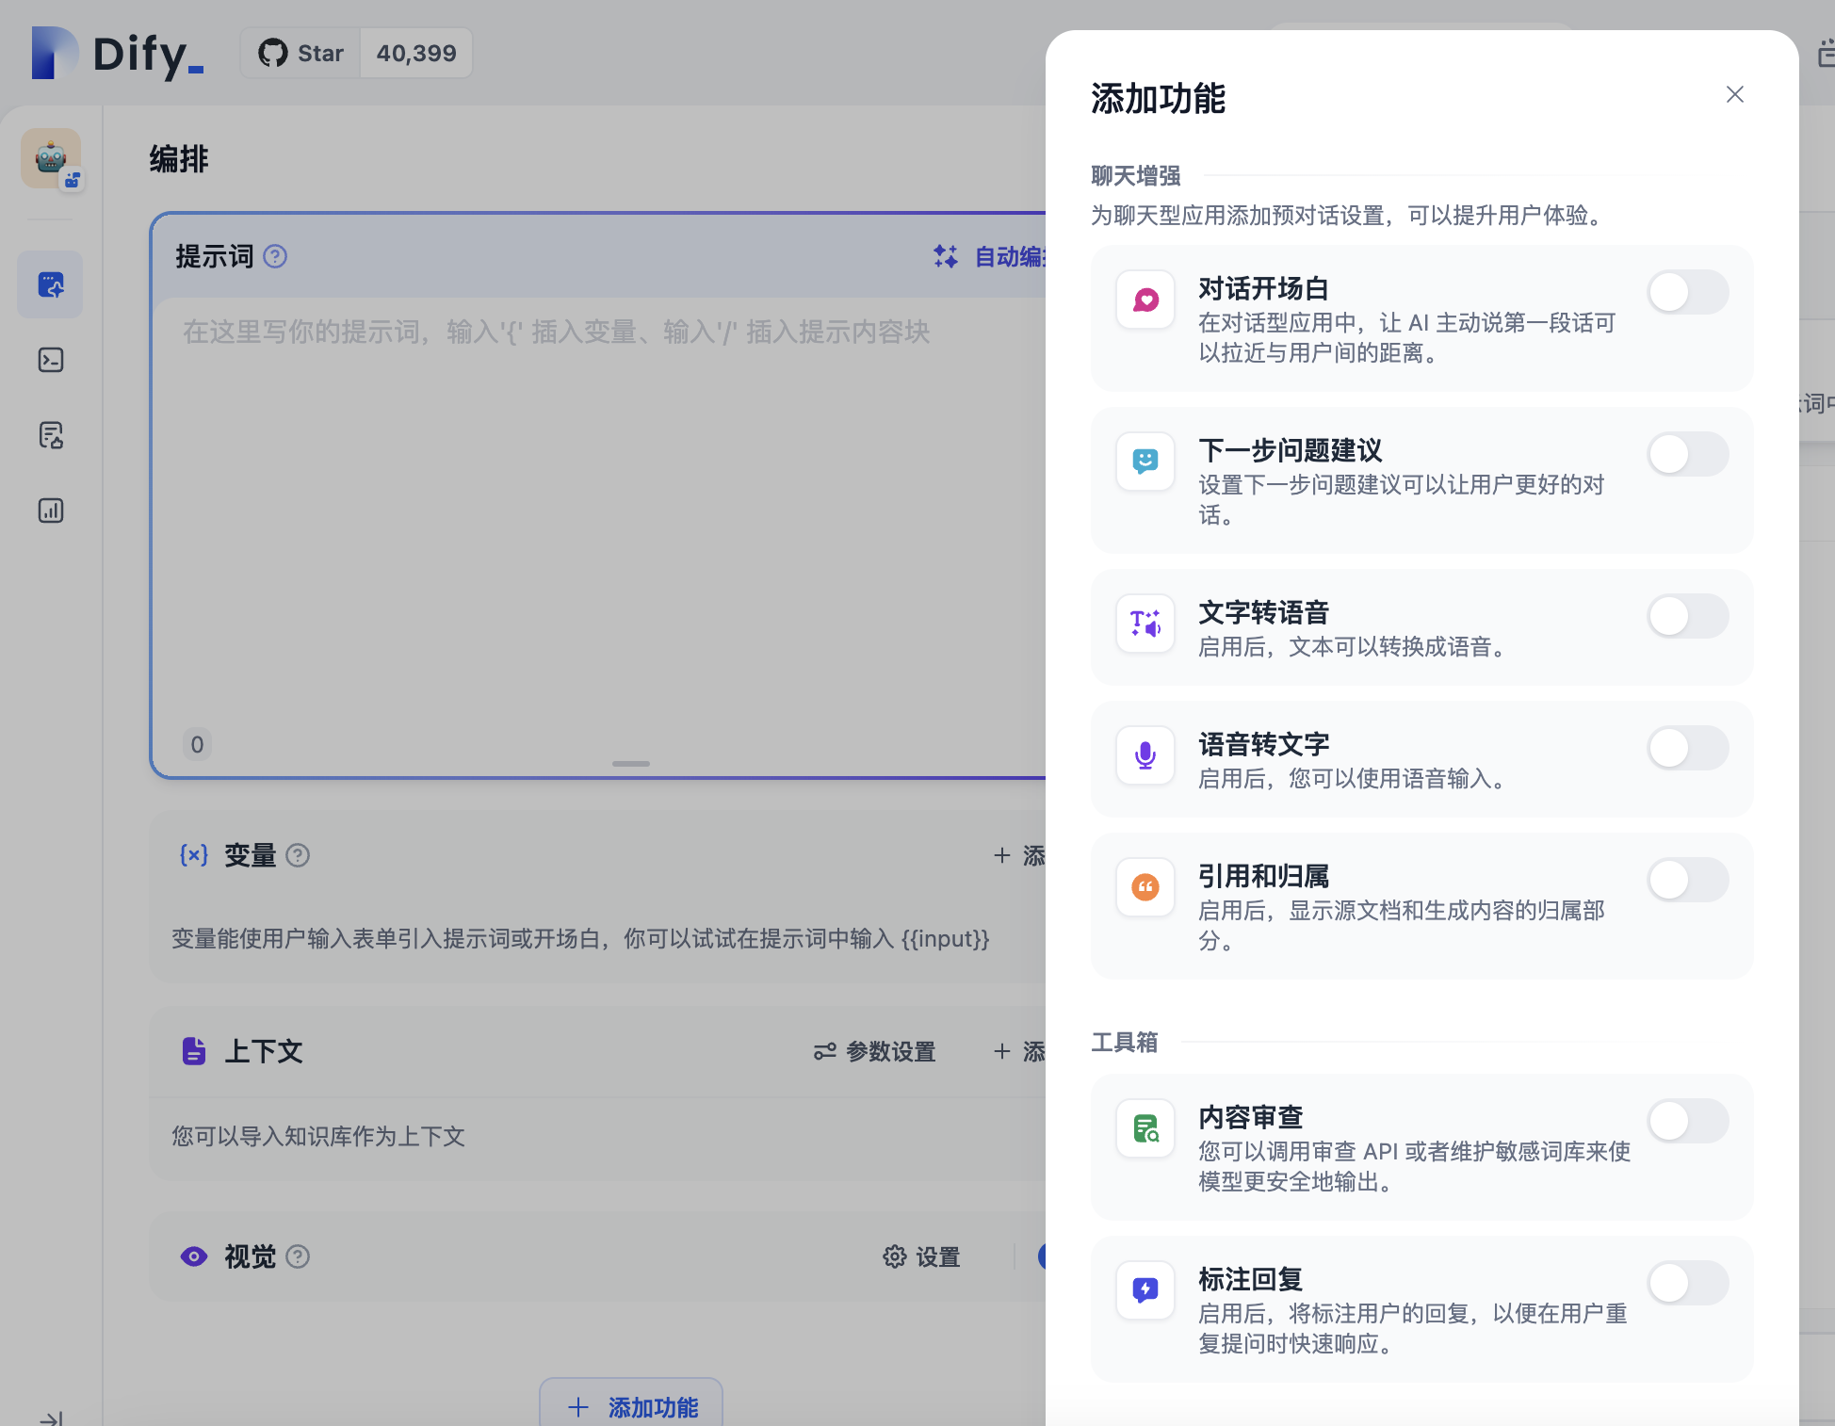Enable the 文字转语音 toggle
Screen dimensions: 1835x1426
(1687, 616)
